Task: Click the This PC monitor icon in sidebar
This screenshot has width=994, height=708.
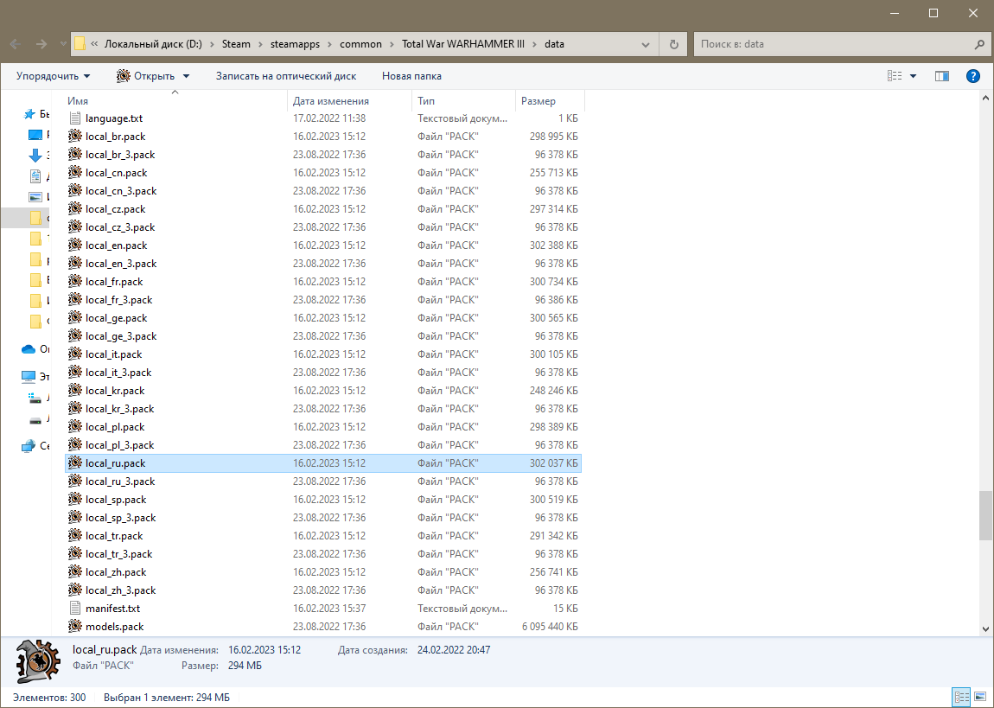Action: coord(29,377)
